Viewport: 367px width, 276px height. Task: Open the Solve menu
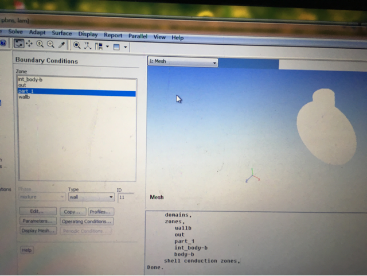tap(15, 32)
